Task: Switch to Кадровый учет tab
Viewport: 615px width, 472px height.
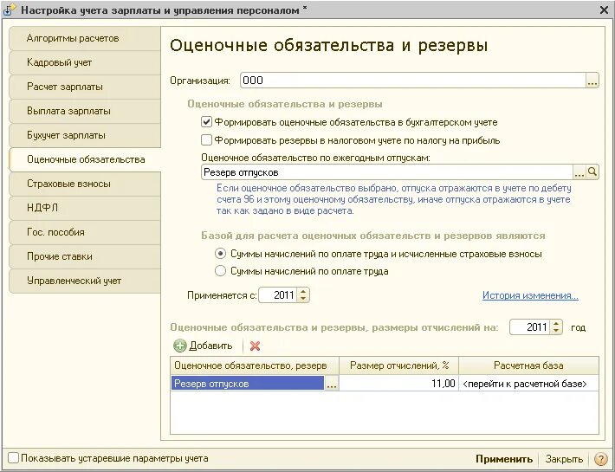Action: pyautogui.click(x=85, y=62)
